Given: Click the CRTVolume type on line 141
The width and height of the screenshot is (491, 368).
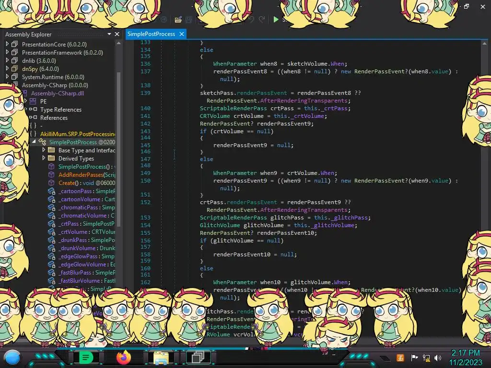Looking at the screenshot, I should pos(215,116).
